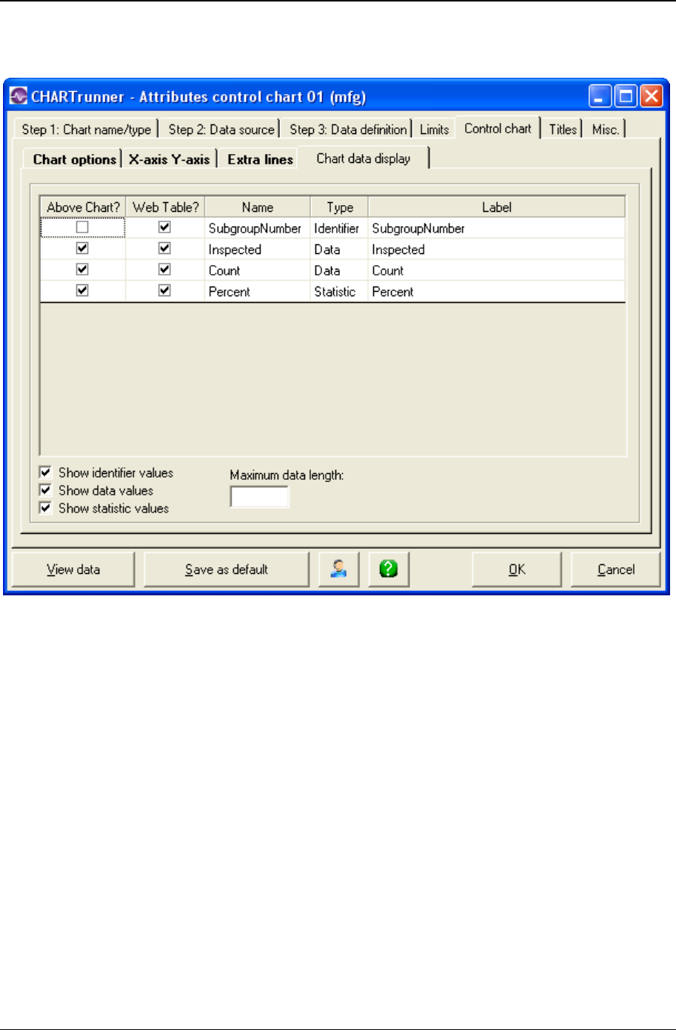676x1030 pixels.
Task: Select the SubgroupNumber name cell
Action: pyautogui.click(x=258, y=228)
